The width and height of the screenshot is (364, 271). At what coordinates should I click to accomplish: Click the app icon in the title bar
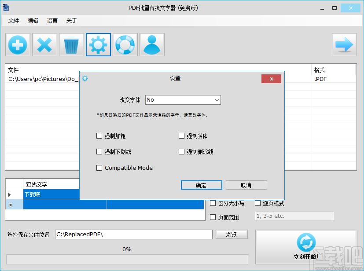(6, 7)
